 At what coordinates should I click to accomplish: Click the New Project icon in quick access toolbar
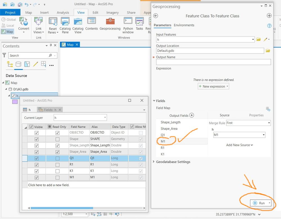[5, 4]
